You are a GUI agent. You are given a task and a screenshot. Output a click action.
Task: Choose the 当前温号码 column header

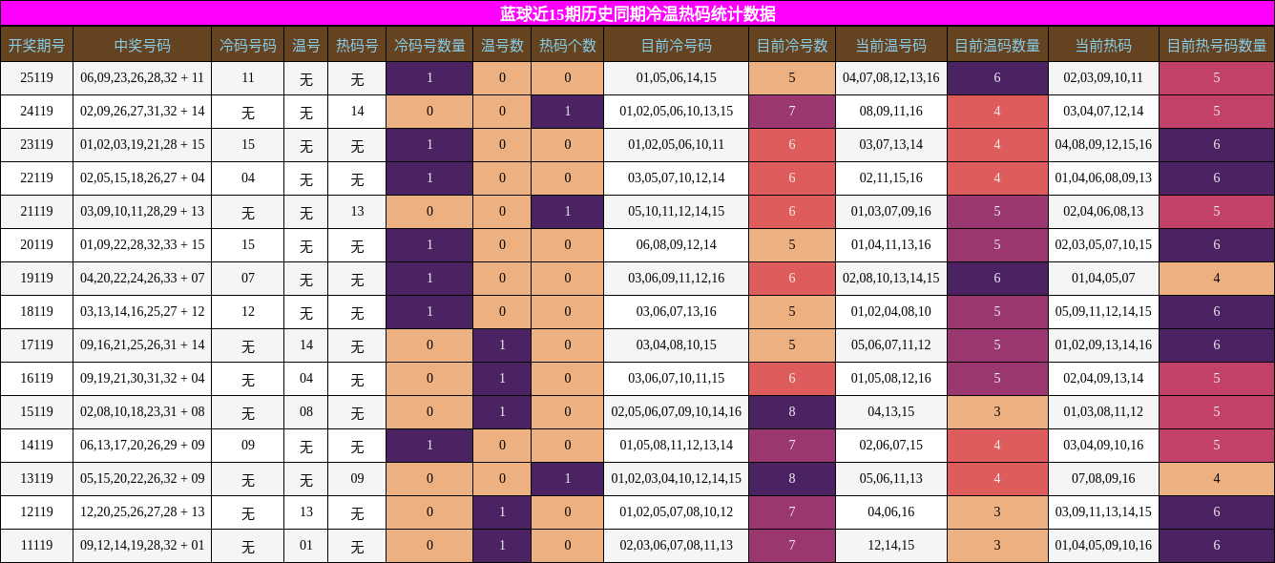[891, 45]
